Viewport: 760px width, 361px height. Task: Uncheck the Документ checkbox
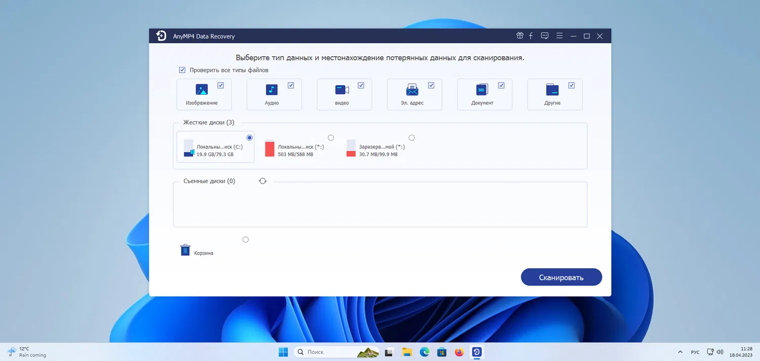(x=502, y=85)
